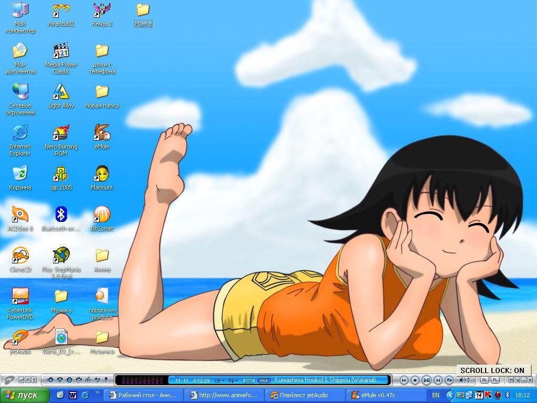Open the jetAudio PL playlist button
The image size is (537, 403).
(495, 380)
